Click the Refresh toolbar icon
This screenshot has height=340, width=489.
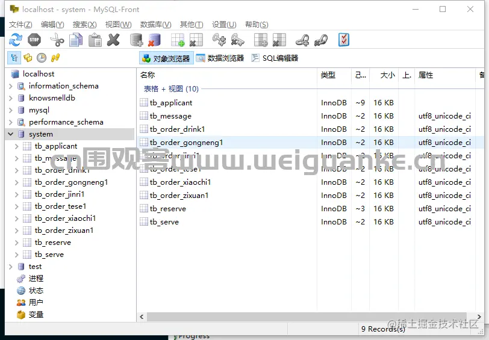click(15, 40)
